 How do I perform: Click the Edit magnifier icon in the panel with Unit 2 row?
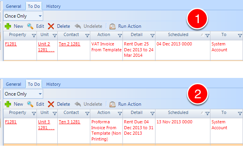pyautogui.click(x=30, y=26)
